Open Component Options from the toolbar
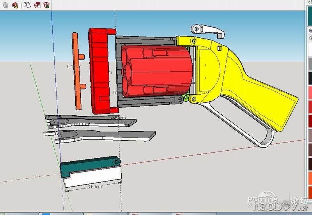312x215 pixels. (37, 5)
